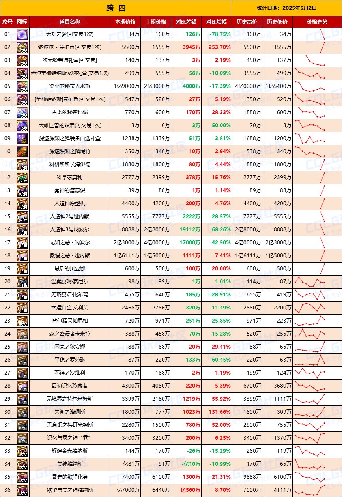Click the 深邃深渊之鳞爆竹 icon
342x497 pixels.
coord(22,151)
